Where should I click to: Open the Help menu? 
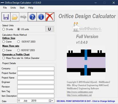click(x=30, y=8)
